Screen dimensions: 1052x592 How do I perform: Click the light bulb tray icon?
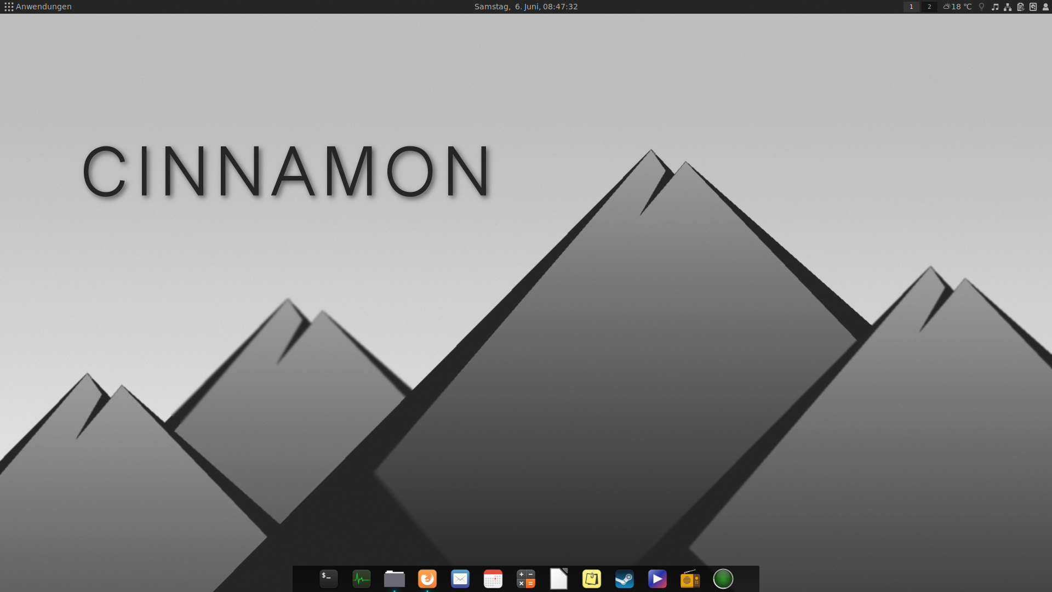982,7
